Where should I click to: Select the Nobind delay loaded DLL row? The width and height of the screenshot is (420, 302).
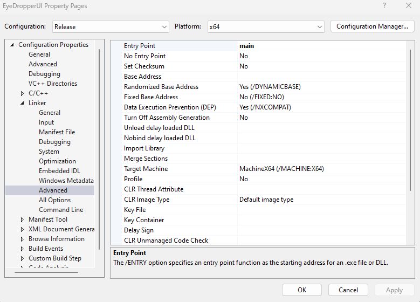pyautogui.click(x=263, y=138)
